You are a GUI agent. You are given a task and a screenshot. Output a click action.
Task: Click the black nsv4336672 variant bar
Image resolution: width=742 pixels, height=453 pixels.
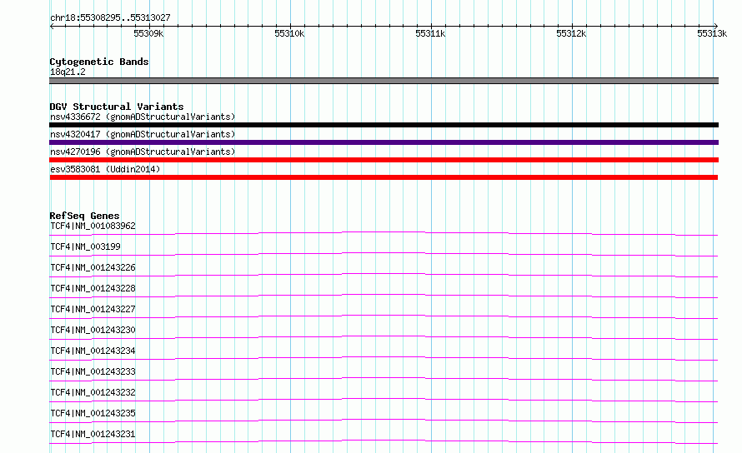click(384, 125)
